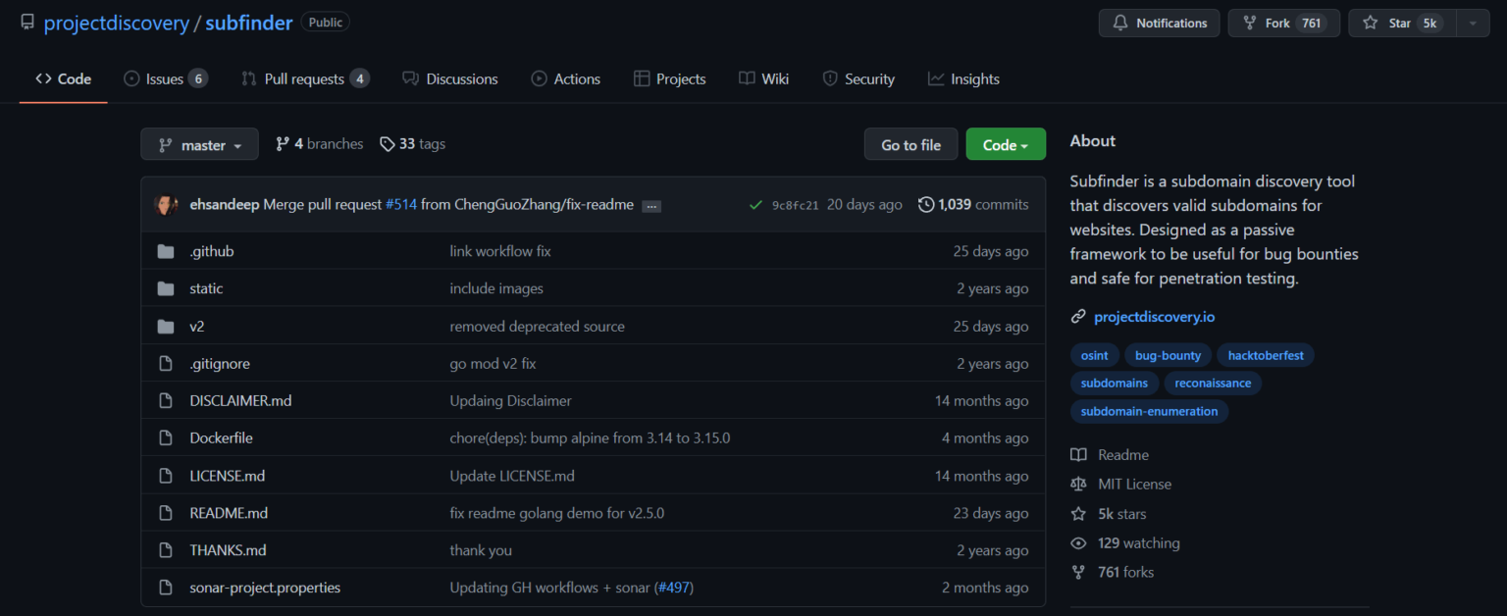Open the Star button dropdown arrow
1507x616 pixels.
[1471, 23]
